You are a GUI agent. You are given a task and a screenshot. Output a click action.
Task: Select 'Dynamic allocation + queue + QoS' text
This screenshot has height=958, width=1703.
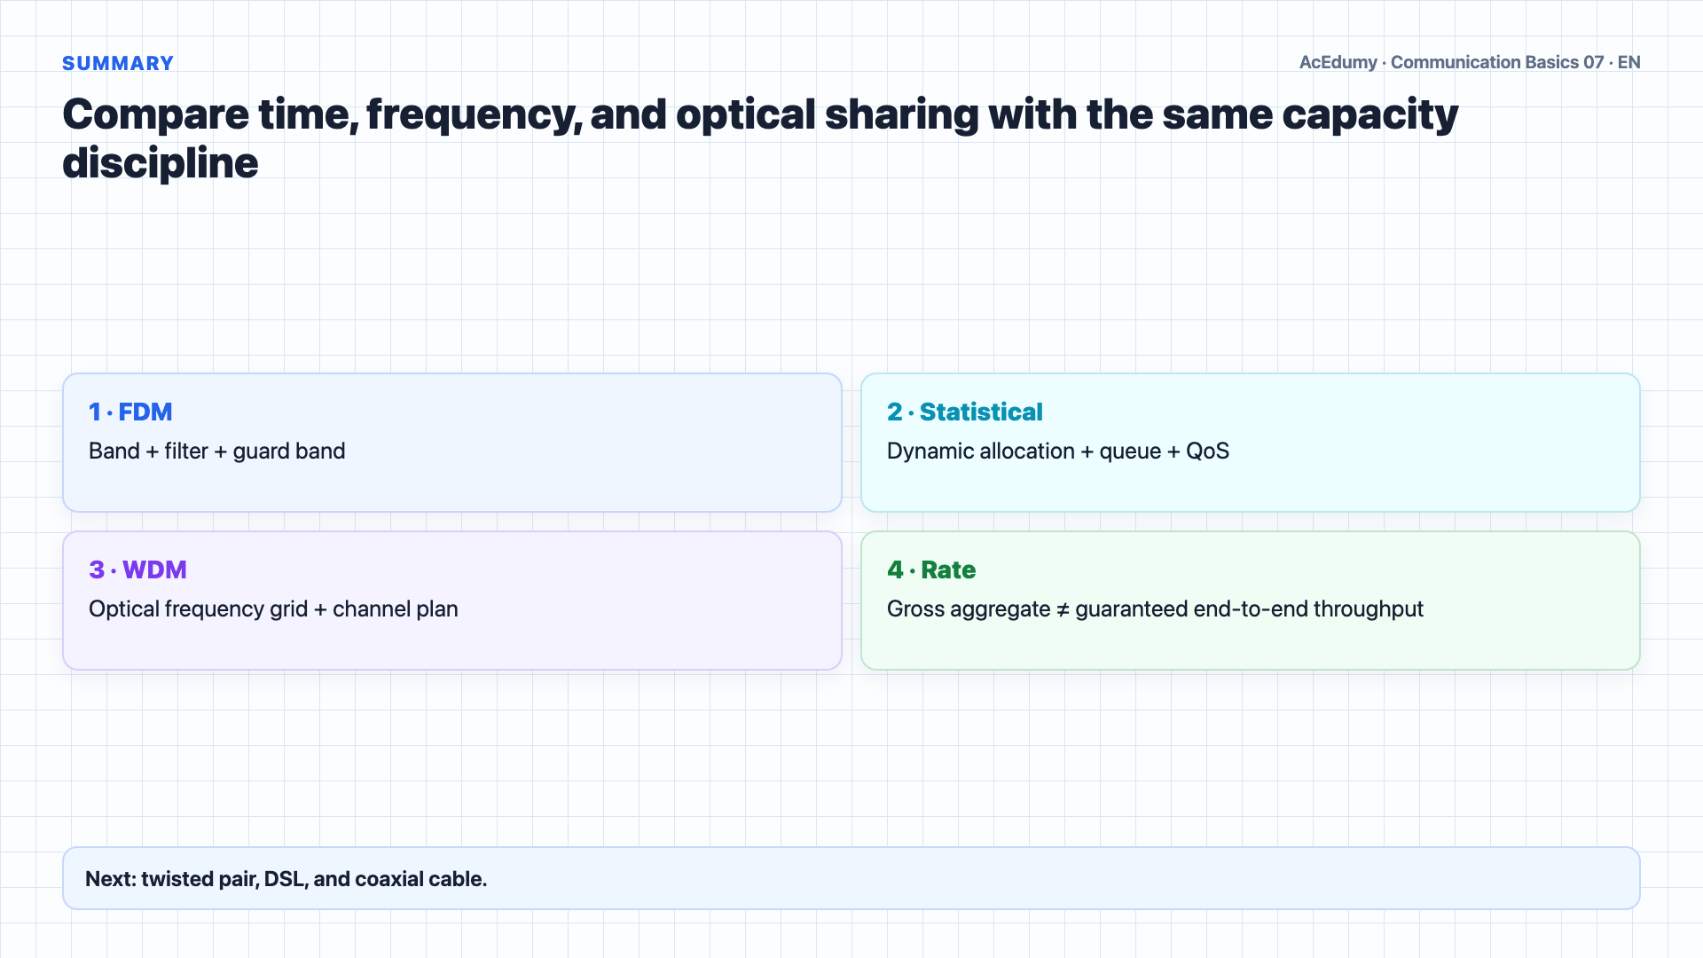coord(1058,451)
